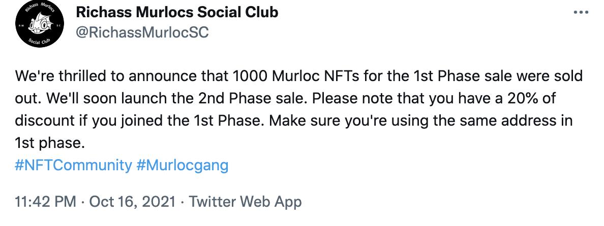Click the Twitter Web App source label
604x226 pixels.
pos(245,202)
